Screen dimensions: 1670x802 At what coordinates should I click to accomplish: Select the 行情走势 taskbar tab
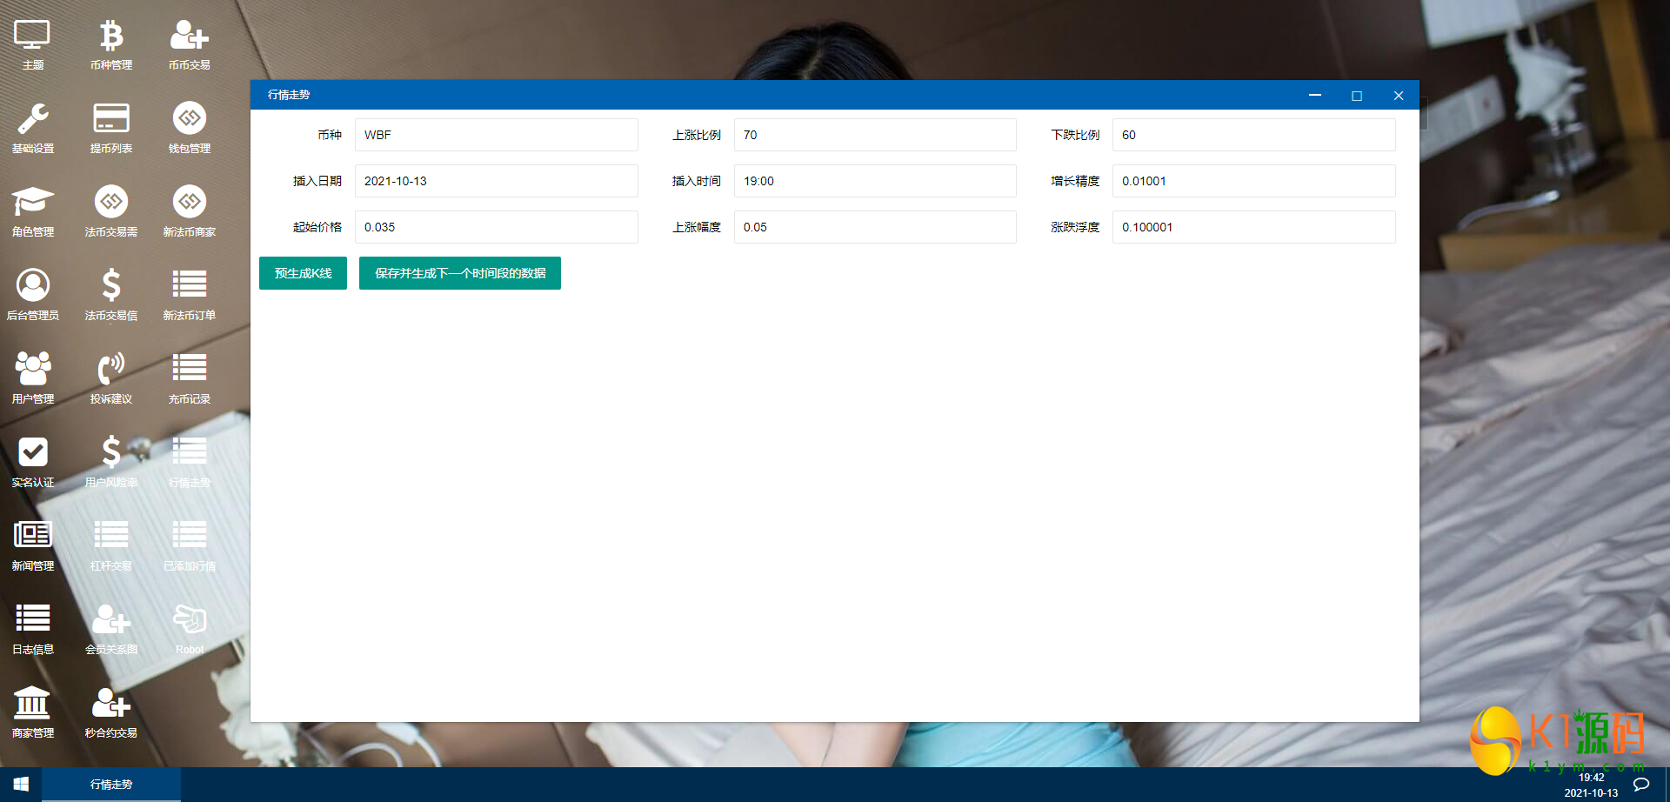click(x=111, y=785)
